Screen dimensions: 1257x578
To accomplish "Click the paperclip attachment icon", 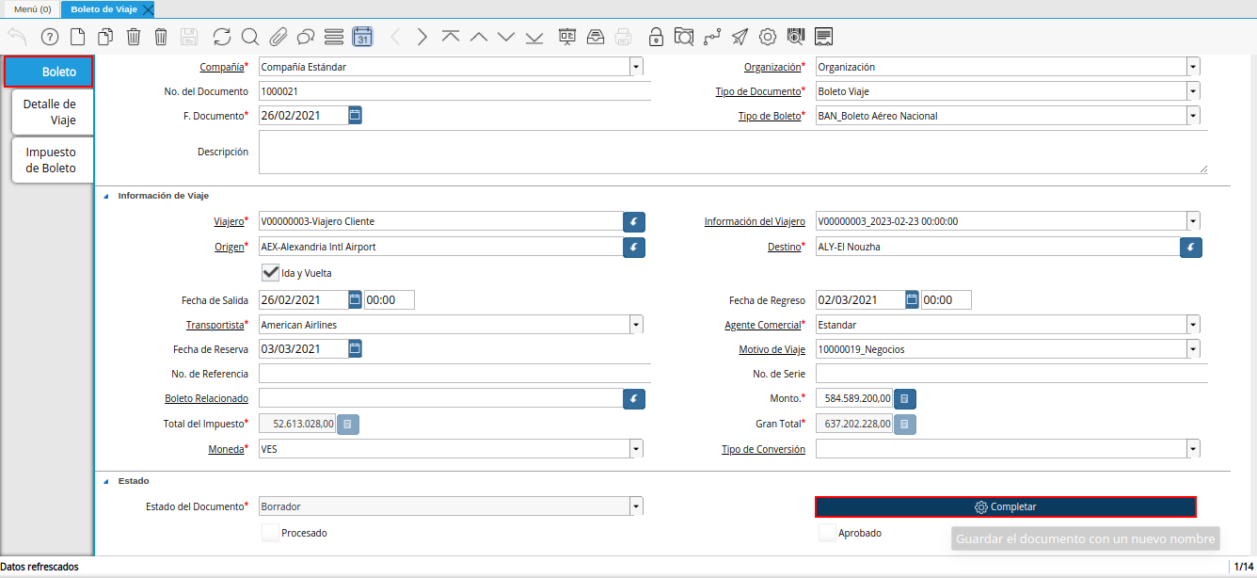I will 278,37.
